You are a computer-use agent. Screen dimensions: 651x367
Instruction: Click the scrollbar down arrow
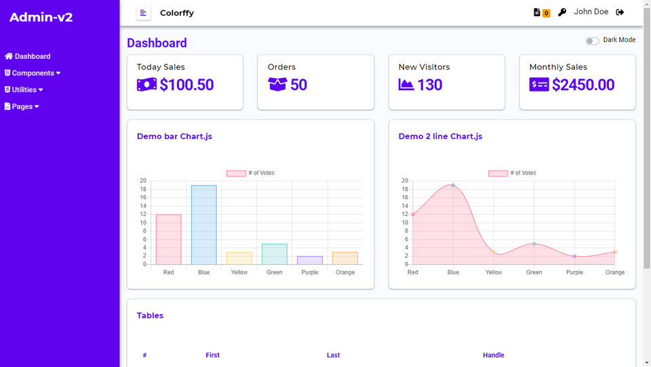(647, 363)
